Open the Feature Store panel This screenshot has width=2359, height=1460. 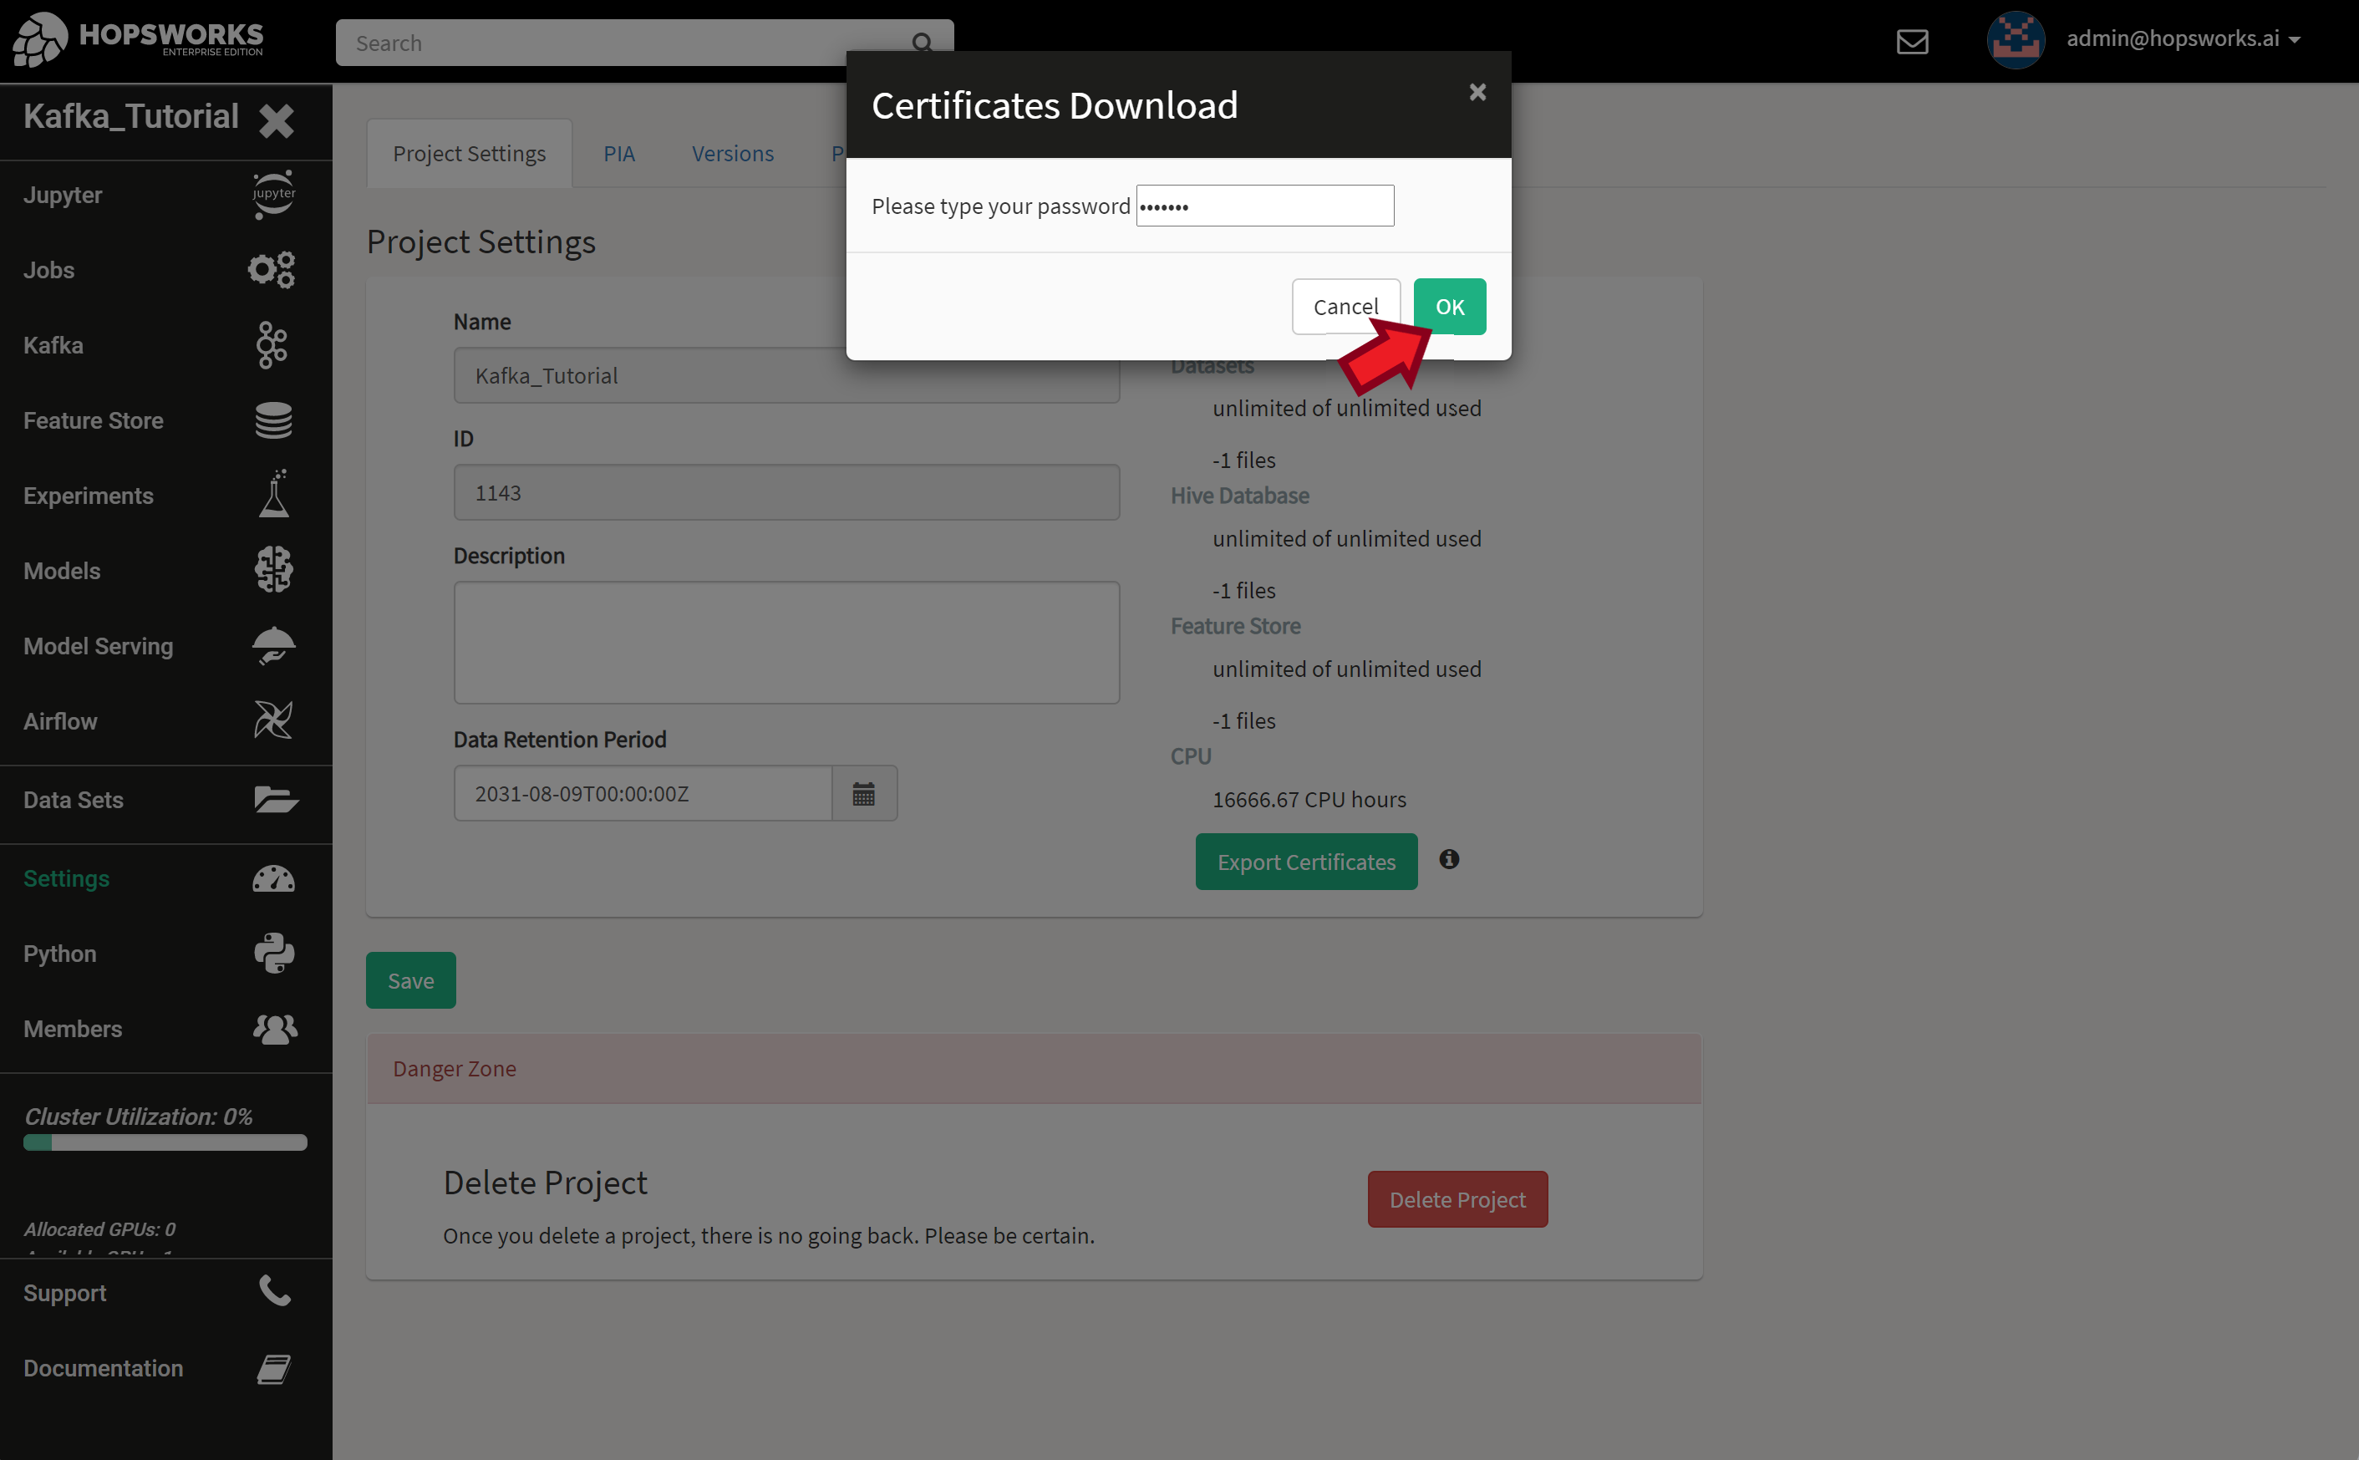point(94,420)
